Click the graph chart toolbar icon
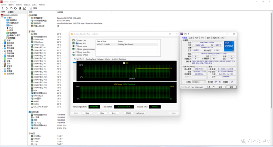The height and width of the screenshot is (147, 273). [25, 8]
